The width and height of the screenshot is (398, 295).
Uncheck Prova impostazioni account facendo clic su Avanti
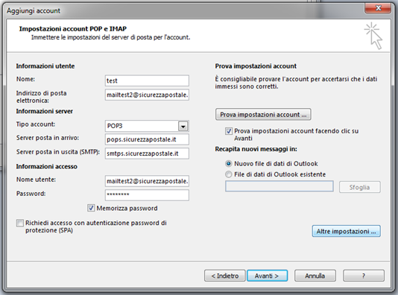tap(229, 131)
